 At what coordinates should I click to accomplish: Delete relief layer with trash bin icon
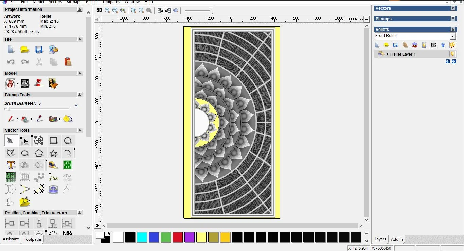tap(443, 45)
